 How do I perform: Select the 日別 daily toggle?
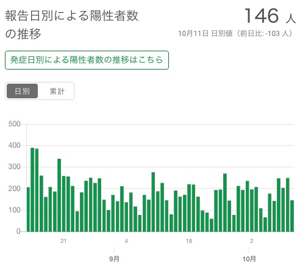(23, 91)
